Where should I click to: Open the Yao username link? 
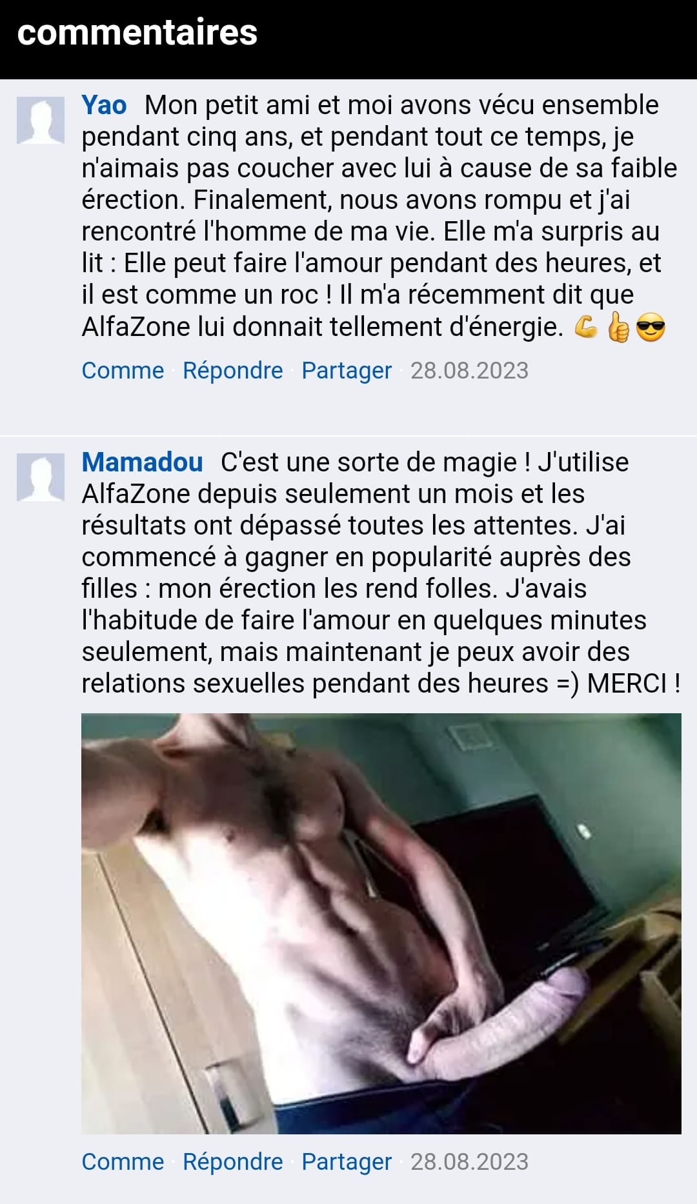pyautogui.click(x=104, y=104)
